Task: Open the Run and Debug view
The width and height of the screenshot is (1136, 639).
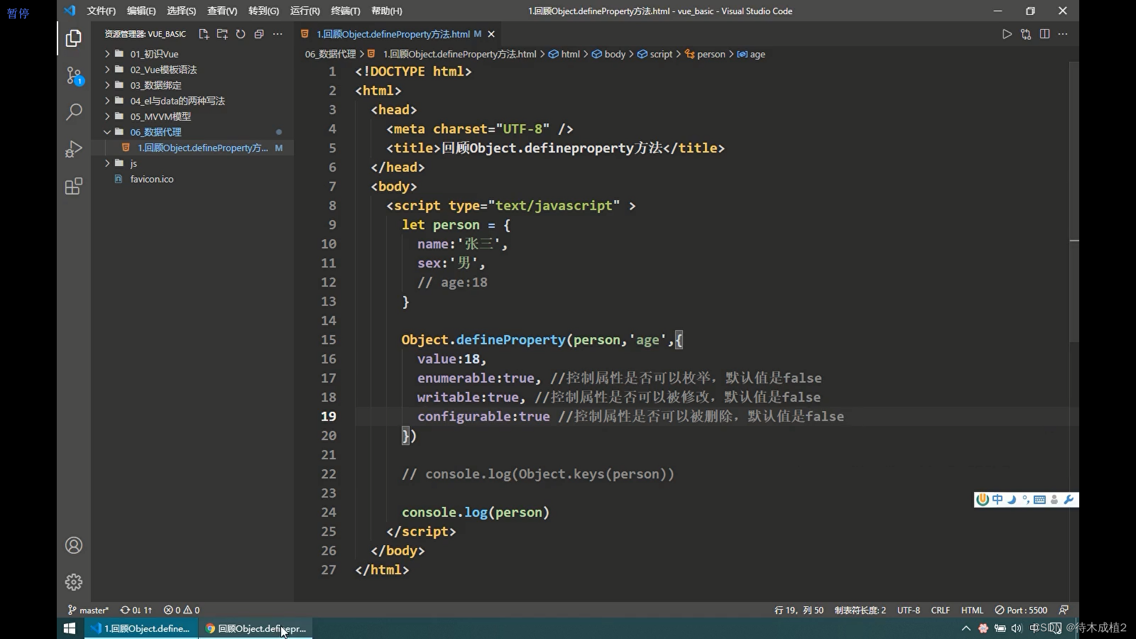Action: click(x=73, y=149)
